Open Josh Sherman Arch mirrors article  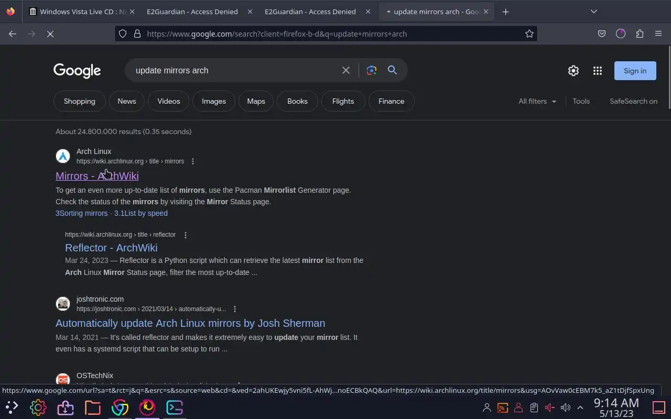pyautogui.click(x=190, y=323)
